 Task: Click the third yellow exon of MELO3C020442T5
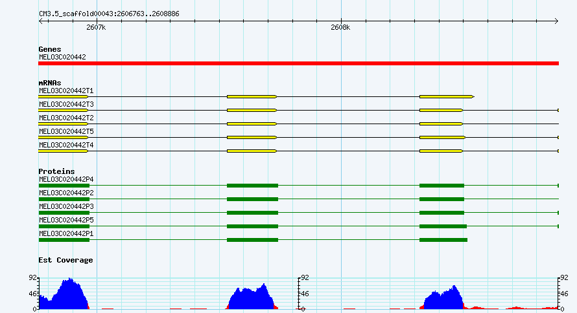[x=443, y=138]
